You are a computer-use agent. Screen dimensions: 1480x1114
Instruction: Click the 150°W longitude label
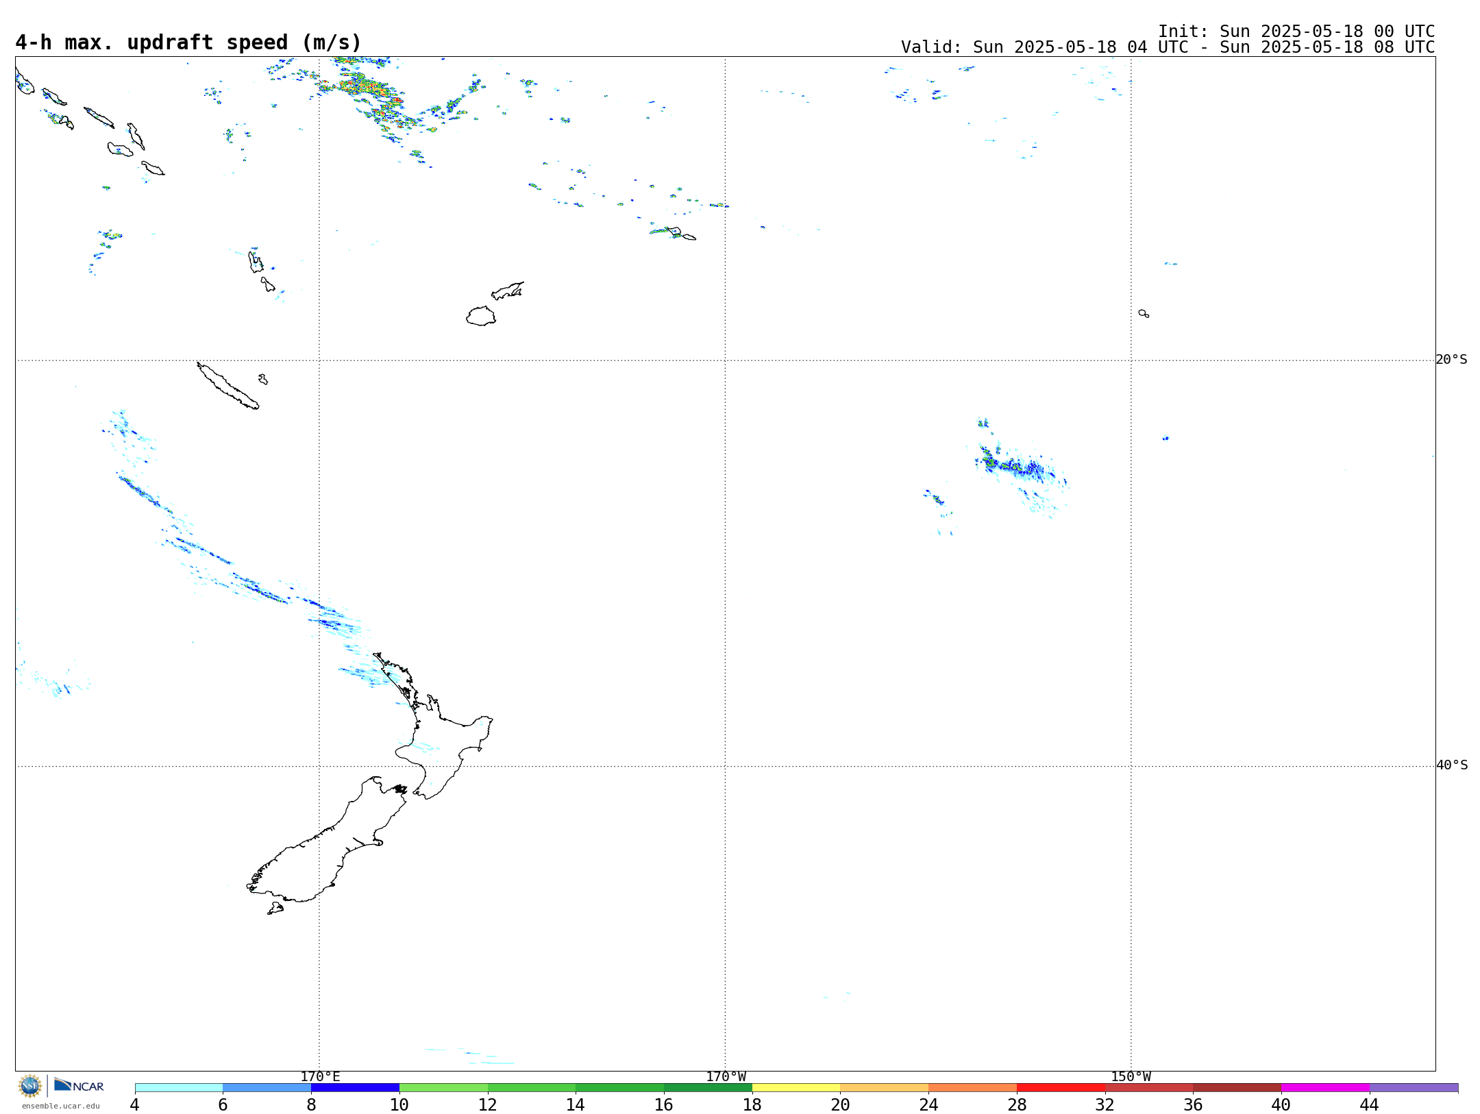pos(1131,1076)
